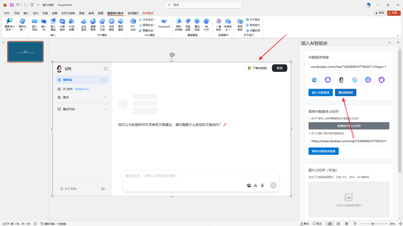Screen dimensions: 403x226
Task: Switch to the 形状格式 ribbon tab
Action: pyautogui.click(x=148, y=13)
